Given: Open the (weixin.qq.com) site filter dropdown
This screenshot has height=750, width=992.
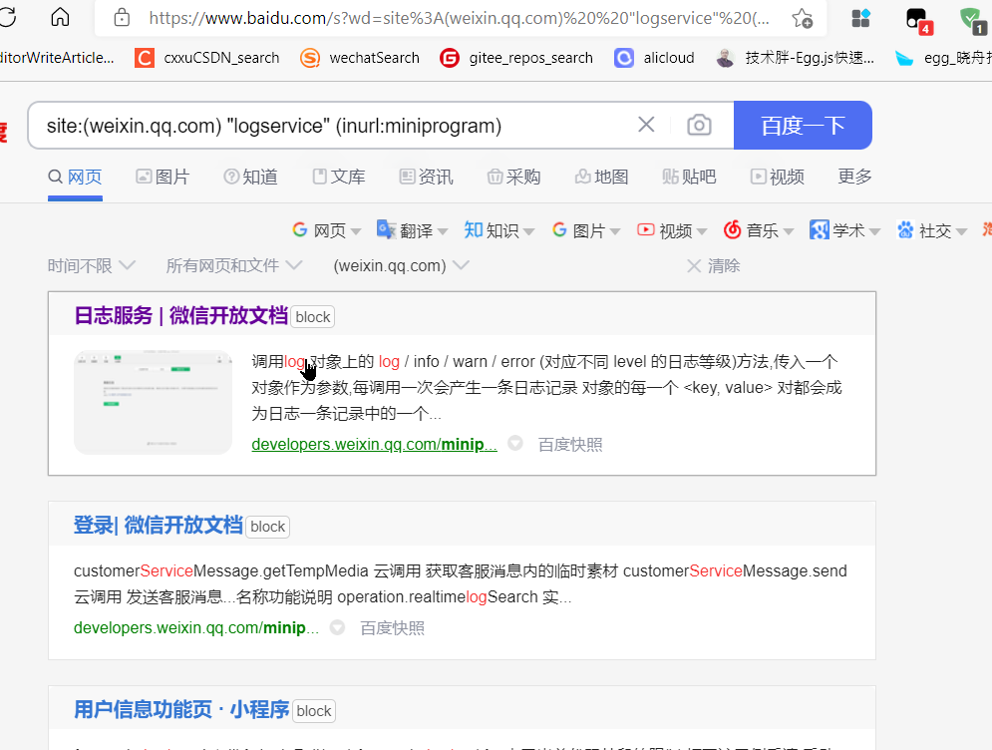Looking at the screenshot, I should point(393,265).
